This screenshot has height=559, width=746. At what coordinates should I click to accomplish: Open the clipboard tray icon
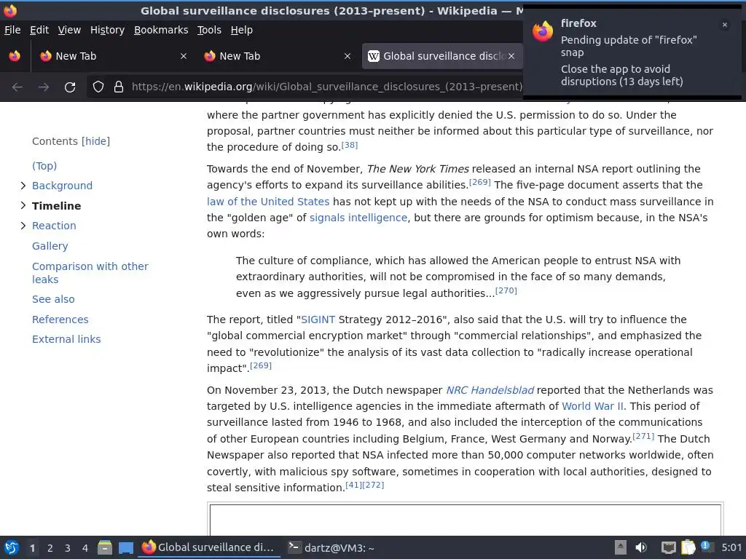688,547
